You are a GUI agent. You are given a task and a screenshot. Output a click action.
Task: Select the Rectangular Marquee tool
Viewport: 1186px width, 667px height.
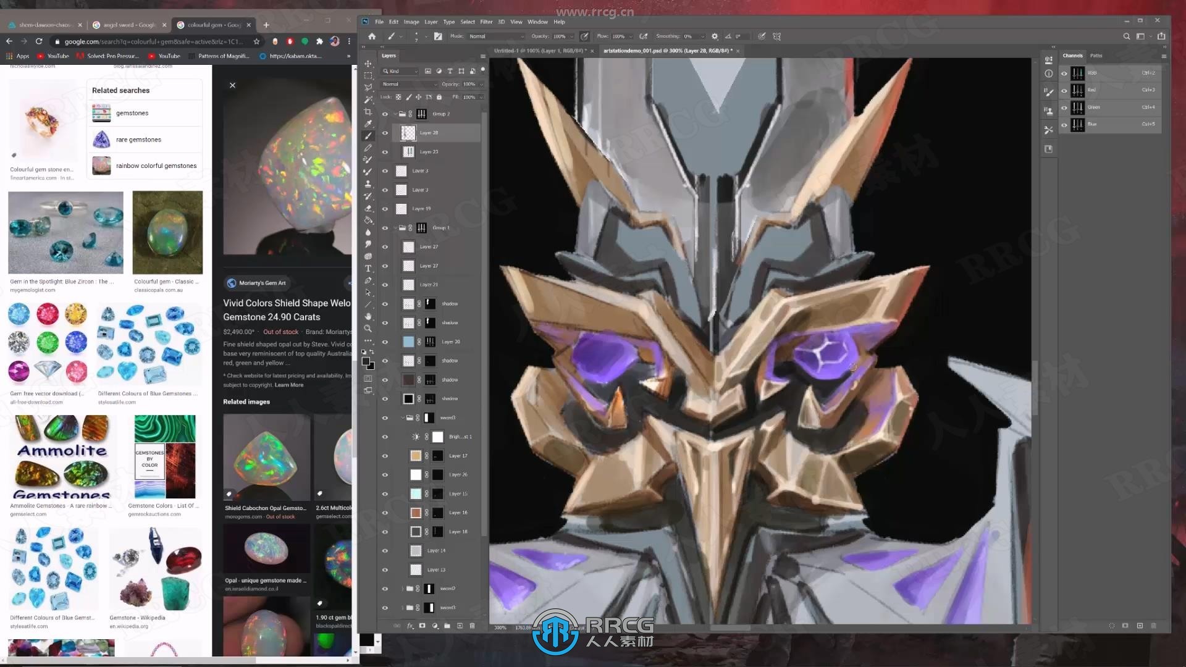tap(368, 75)
